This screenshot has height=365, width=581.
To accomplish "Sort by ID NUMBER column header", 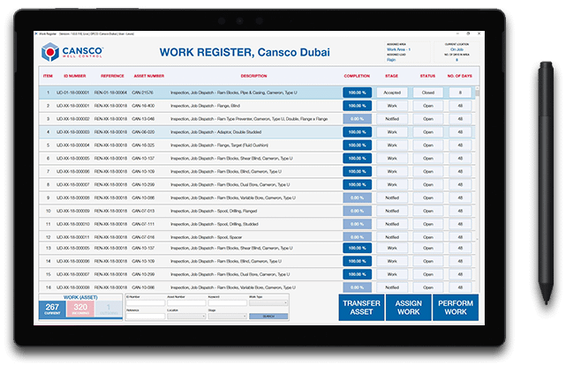I will (x=74, y=76).
